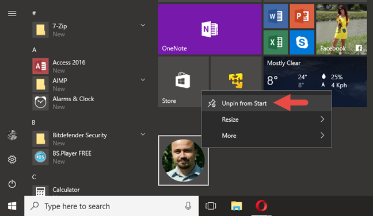The height and width of the screenshot is (216, 373).
Task: Open the Excel tile
Action: 276,43
